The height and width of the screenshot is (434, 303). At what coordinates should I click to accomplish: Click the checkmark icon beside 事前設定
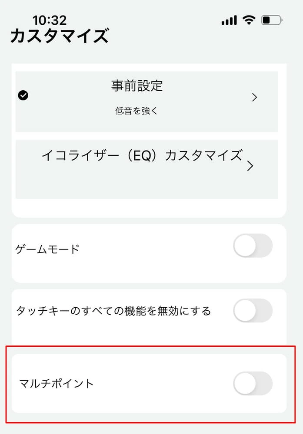tap(23, 95)
